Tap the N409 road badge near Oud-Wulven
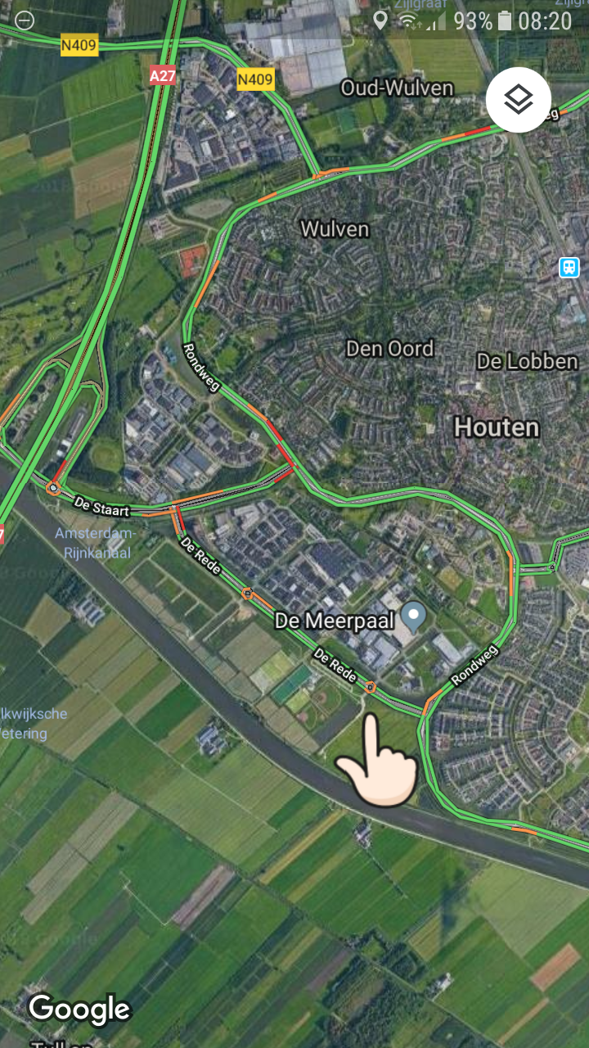The image size is (589, 1048). click(255, 79)
